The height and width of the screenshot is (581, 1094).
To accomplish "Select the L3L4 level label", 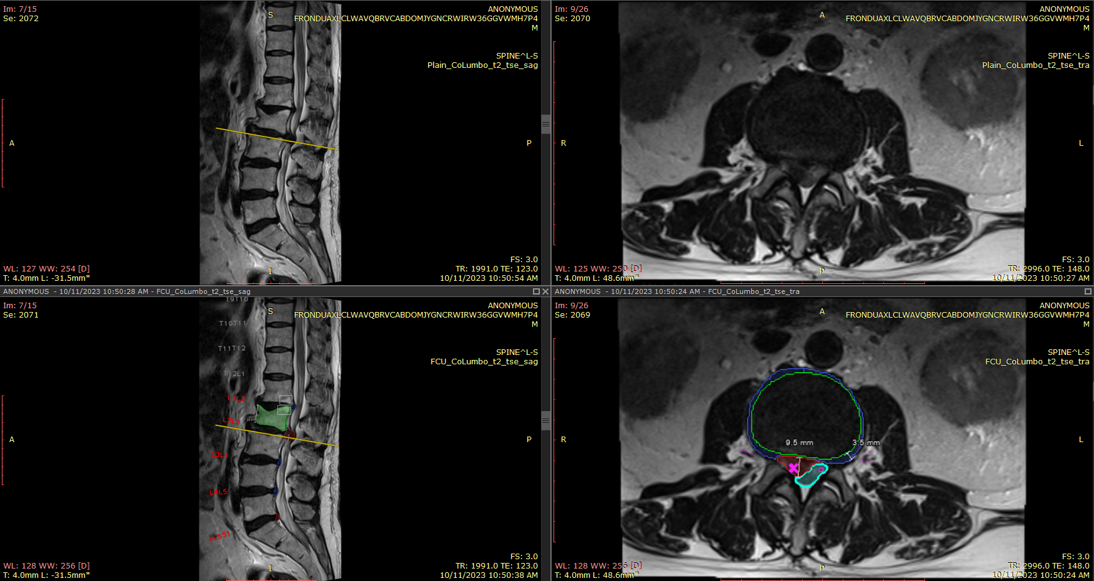I will pos(219,455).
